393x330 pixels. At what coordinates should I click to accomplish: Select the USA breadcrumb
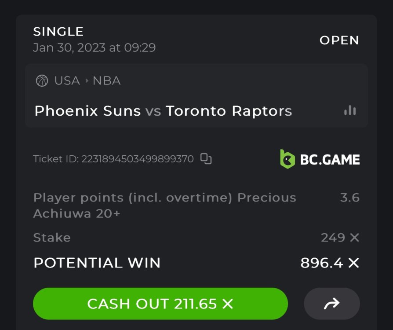click(x=67, y=81)
